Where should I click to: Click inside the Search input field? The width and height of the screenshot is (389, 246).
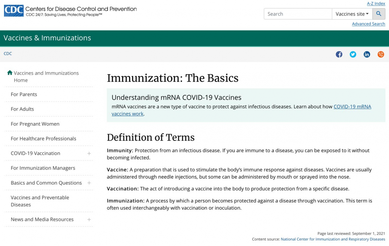[298, 14]
